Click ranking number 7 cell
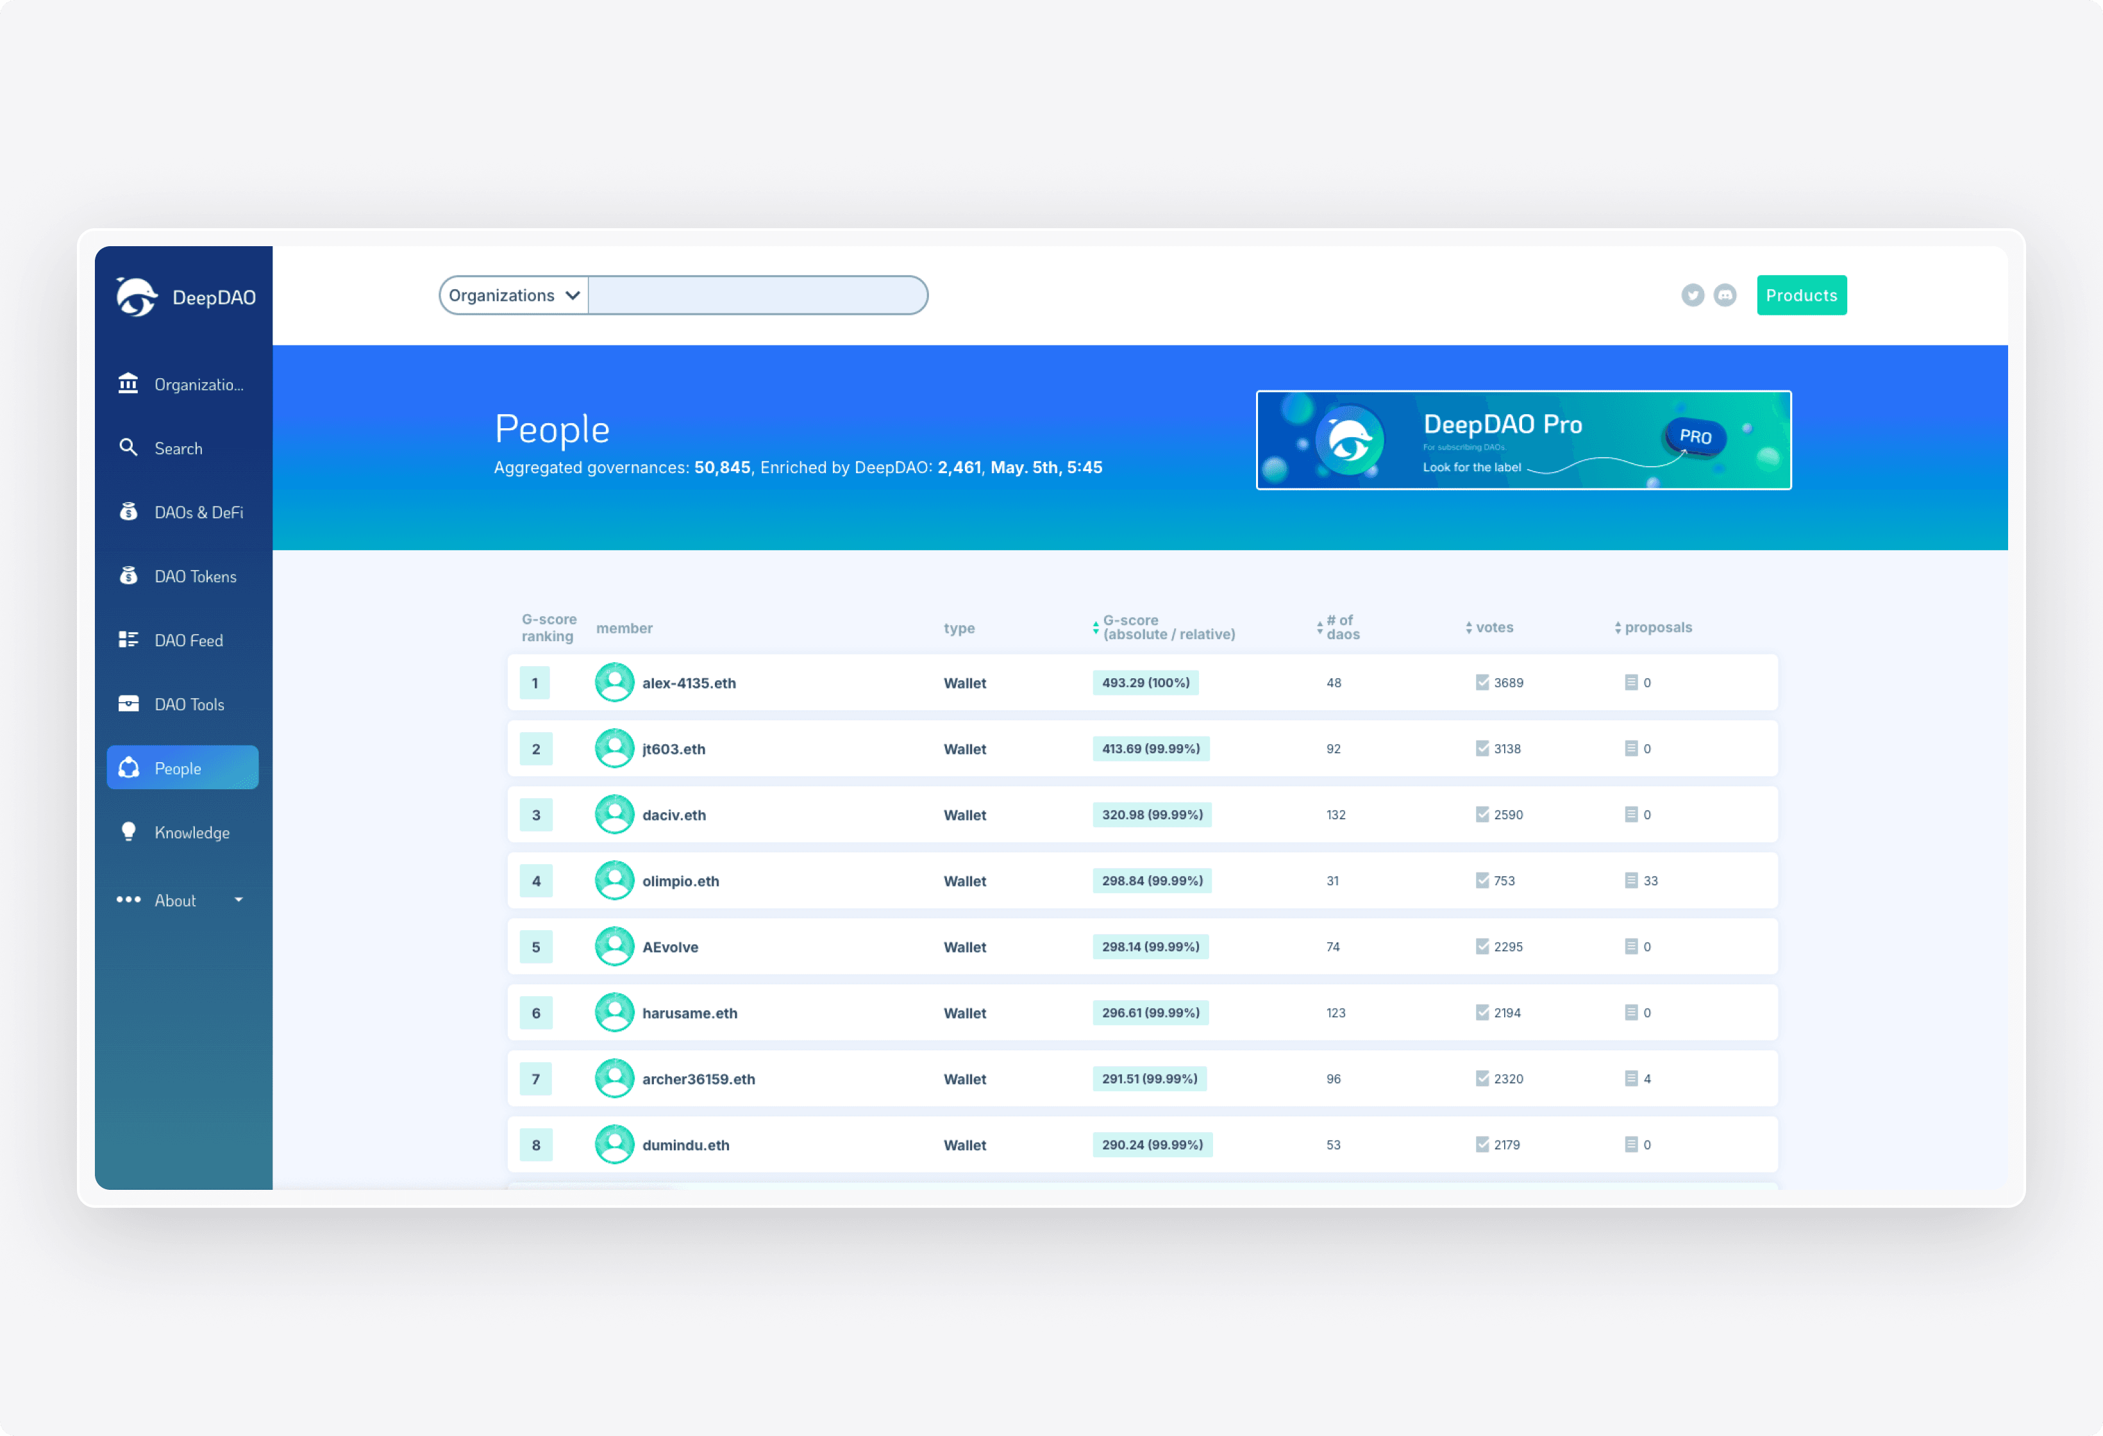 [x=536, y=1078]
